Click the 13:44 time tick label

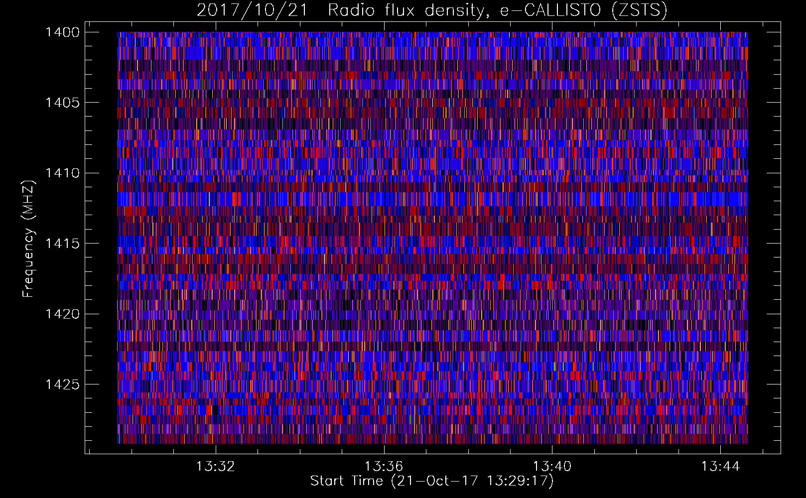720,467
